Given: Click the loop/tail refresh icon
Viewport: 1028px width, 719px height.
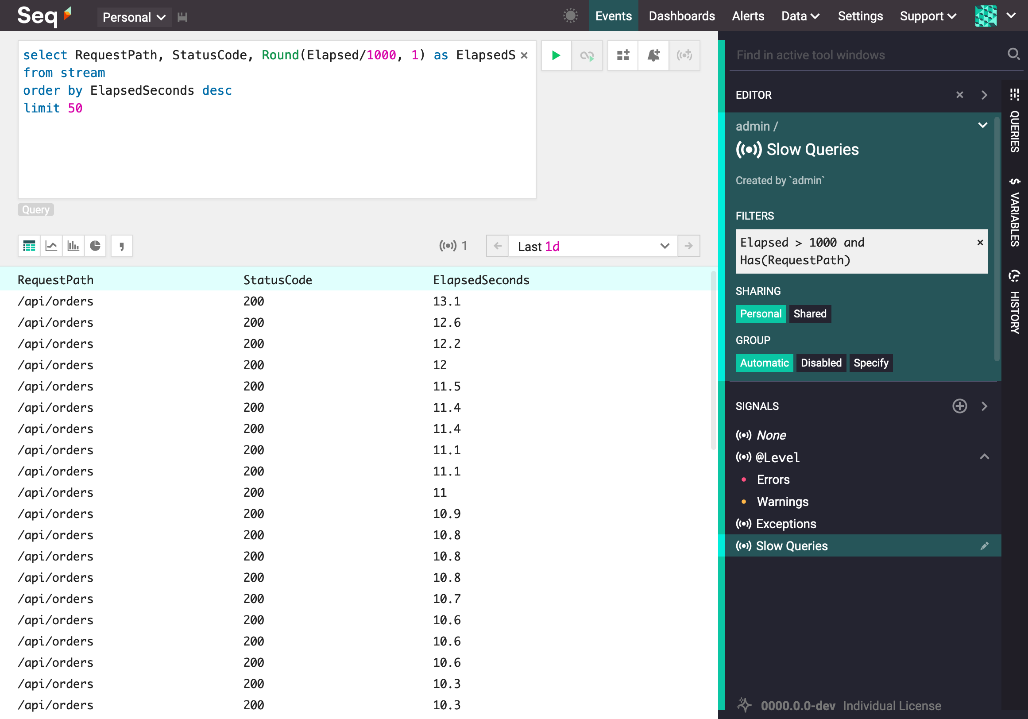Looking at the screenshot, I should 587,55.
